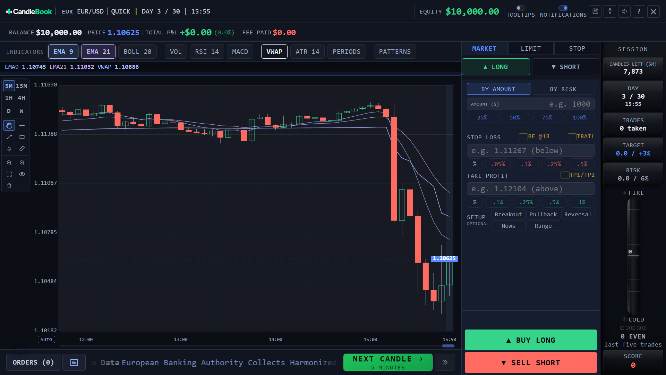The image size is (666, 375).
Task: Advance with the NEXT CANDLE button
Action: 388,362
